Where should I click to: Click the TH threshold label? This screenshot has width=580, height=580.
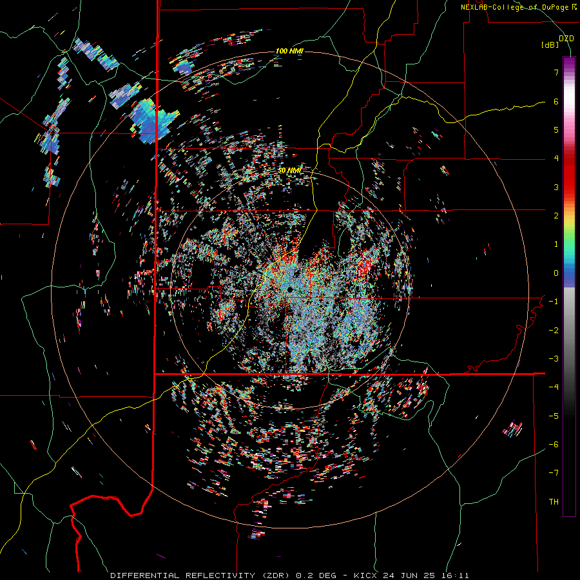point(554,501)
